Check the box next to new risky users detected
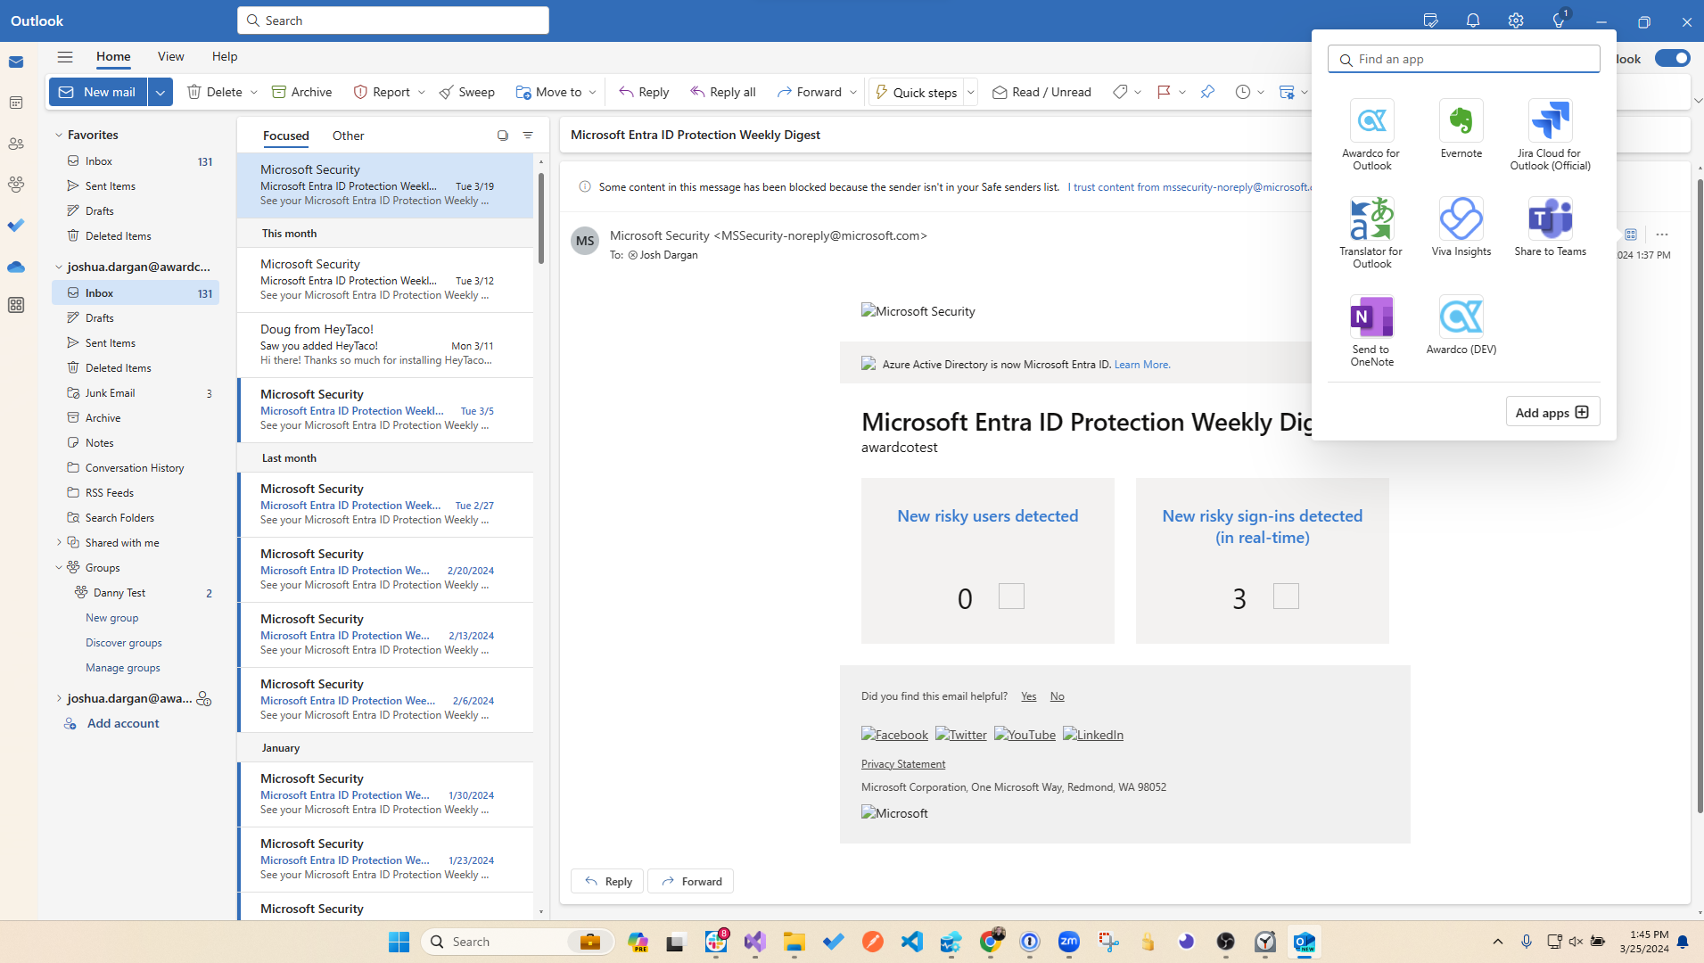 (1011, 596)
